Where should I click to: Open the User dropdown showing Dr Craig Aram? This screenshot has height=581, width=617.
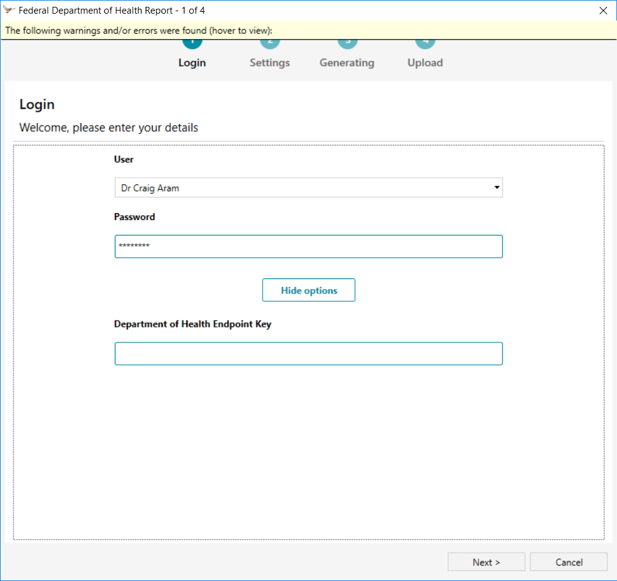pyautogui.click(x=308, y=188)
